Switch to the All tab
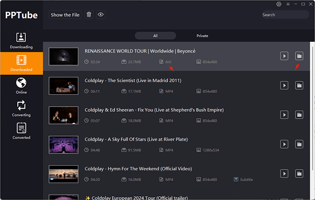This screenshot has width=315, height=200. (155, 36)
